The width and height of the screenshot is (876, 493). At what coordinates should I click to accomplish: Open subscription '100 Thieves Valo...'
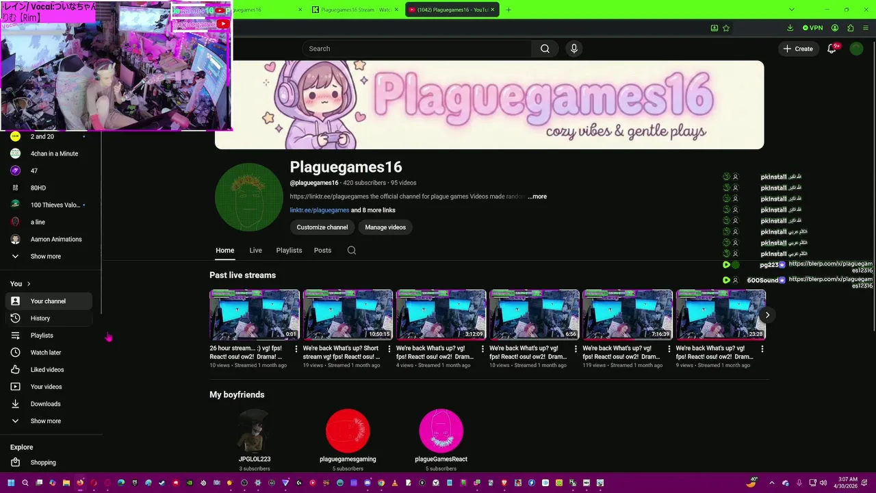48,205
